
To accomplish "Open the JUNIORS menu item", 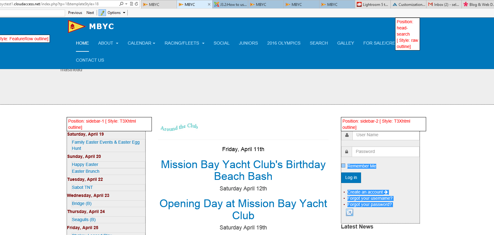I will pyautogui.click(x=248, y=43).
